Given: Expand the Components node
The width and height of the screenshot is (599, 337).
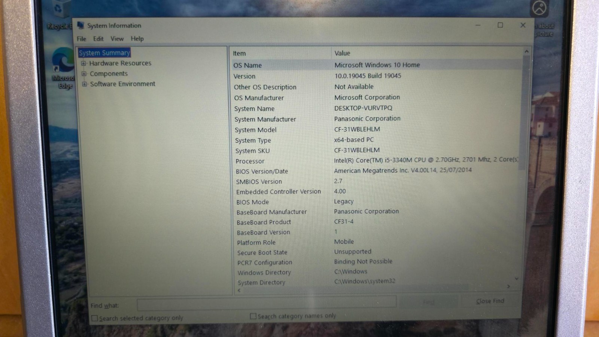Looking at the screenshot, I should tap(84, 74).
